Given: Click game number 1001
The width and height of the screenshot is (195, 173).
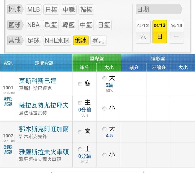Looking at the screenshot, I should [x=8, y=88].
